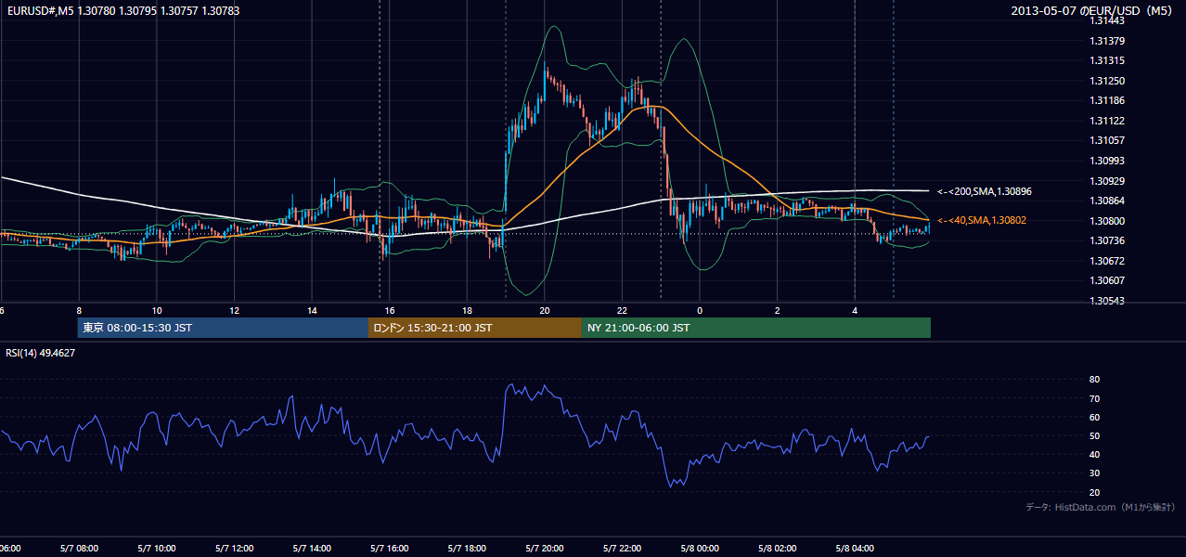This screenshot has width=1186, height=557.
Task: Click the 1.31315 price axis label
Action: point(1107,60)
